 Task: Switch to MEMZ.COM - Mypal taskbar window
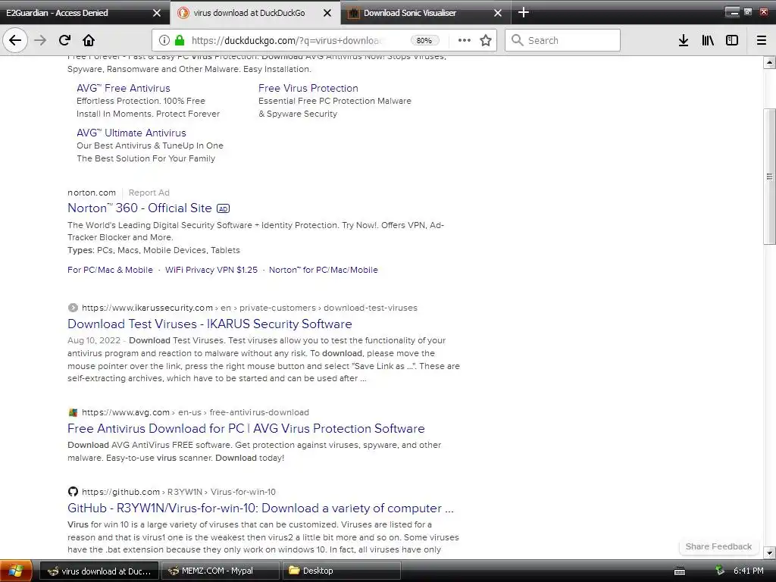pyautogui.click(x=221, y=571)
